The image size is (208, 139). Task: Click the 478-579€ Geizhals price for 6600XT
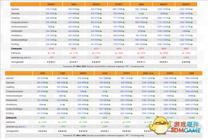(x=95, y=9)
